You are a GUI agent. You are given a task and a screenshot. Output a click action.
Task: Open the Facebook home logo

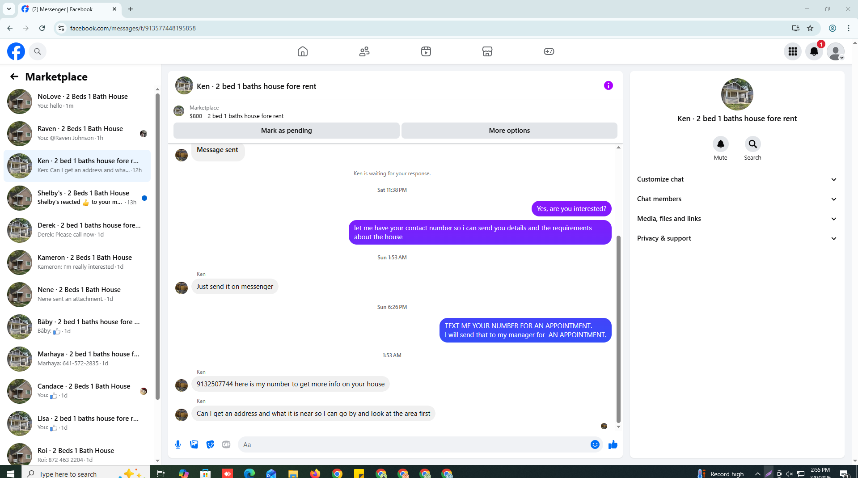16,51
